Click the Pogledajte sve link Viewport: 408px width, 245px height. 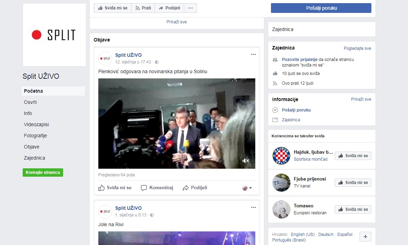pyautogui.click(x=357, y=48)
